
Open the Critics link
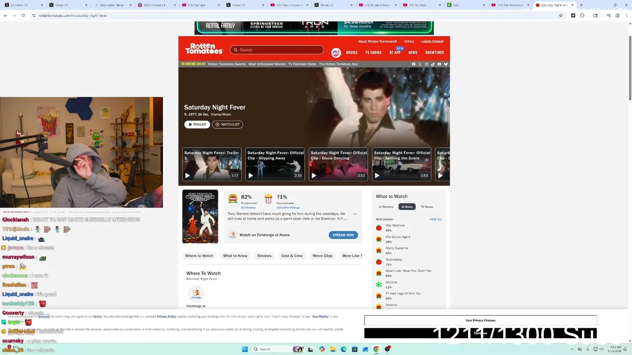409,41
